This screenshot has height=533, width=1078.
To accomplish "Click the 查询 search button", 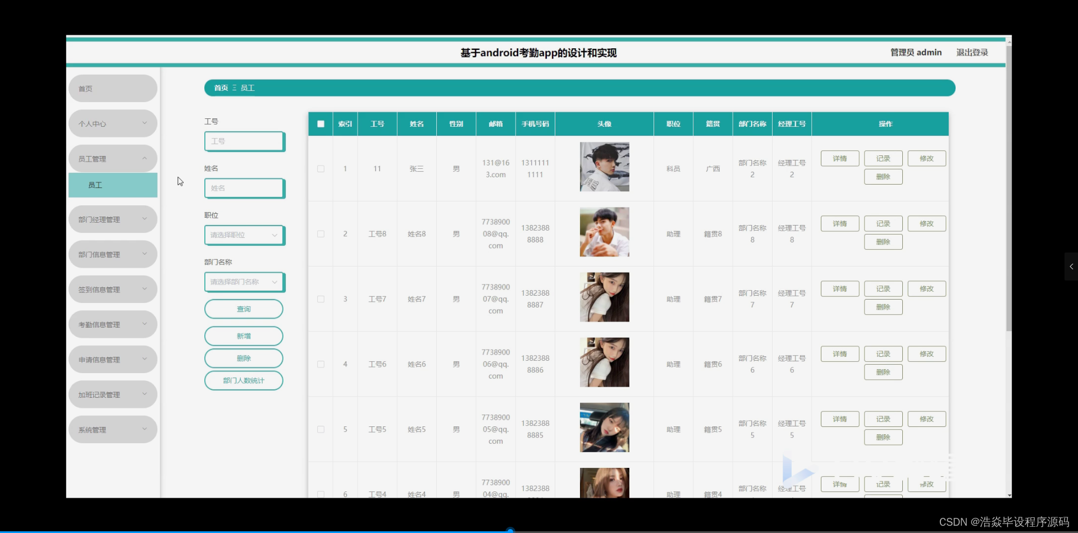I will [243, 309].
